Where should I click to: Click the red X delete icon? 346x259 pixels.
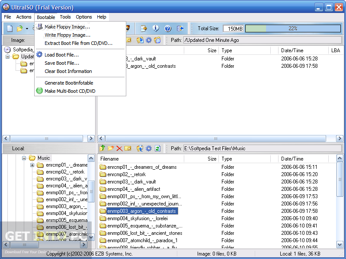point(119,148)
